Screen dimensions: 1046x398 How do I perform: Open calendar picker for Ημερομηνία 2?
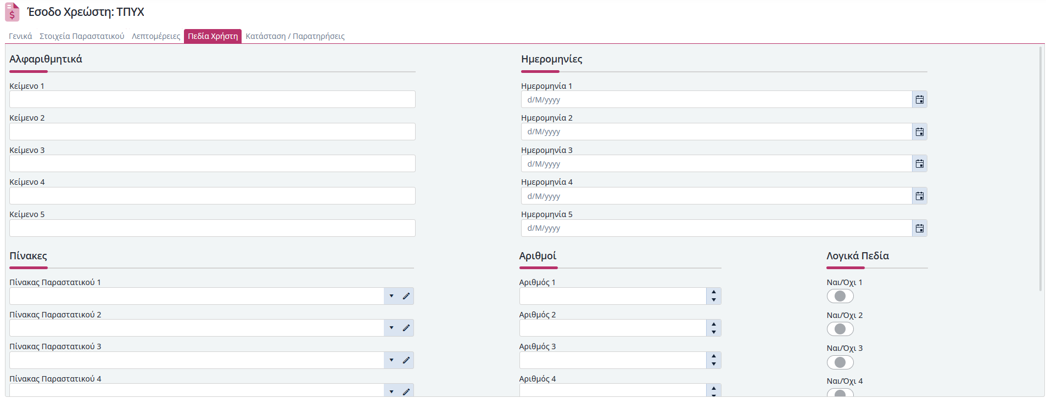tap(920, 132)
